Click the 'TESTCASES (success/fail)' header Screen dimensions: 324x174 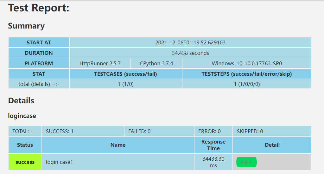(x=126, y=74)
